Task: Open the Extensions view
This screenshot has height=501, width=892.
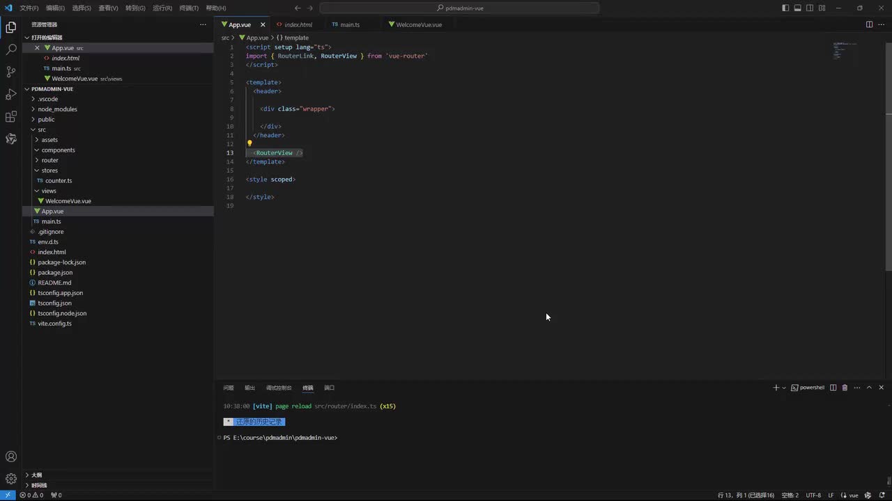Action: point(11,116)
